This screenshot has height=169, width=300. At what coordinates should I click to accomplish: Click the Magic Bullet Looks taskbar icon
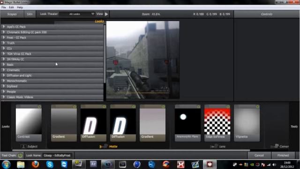pyautogui.click(x=210, y=164)
